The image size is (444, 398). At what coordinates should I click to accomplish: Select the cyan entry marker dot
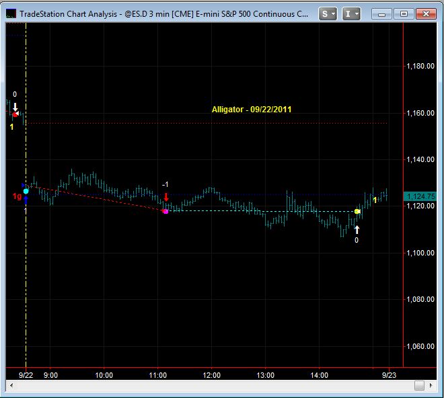26,192
